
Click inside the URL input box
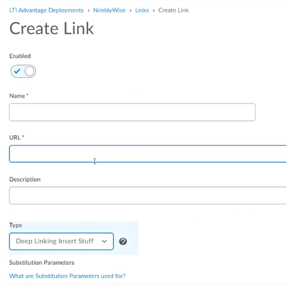pos(148,154)
